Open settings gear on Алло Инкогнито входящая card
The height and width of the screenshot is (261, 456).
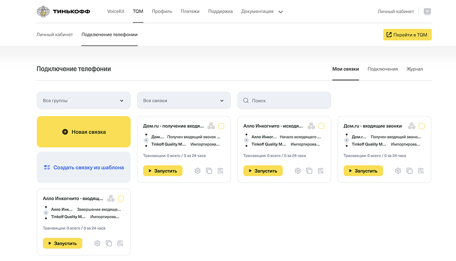[97, 243]
